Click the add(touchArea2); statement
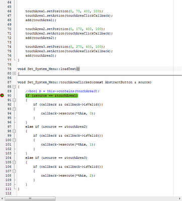 pyautogui.click(x=41, y=38)
